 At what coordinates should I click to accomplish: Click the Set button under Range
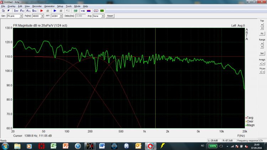click(262, 53)
